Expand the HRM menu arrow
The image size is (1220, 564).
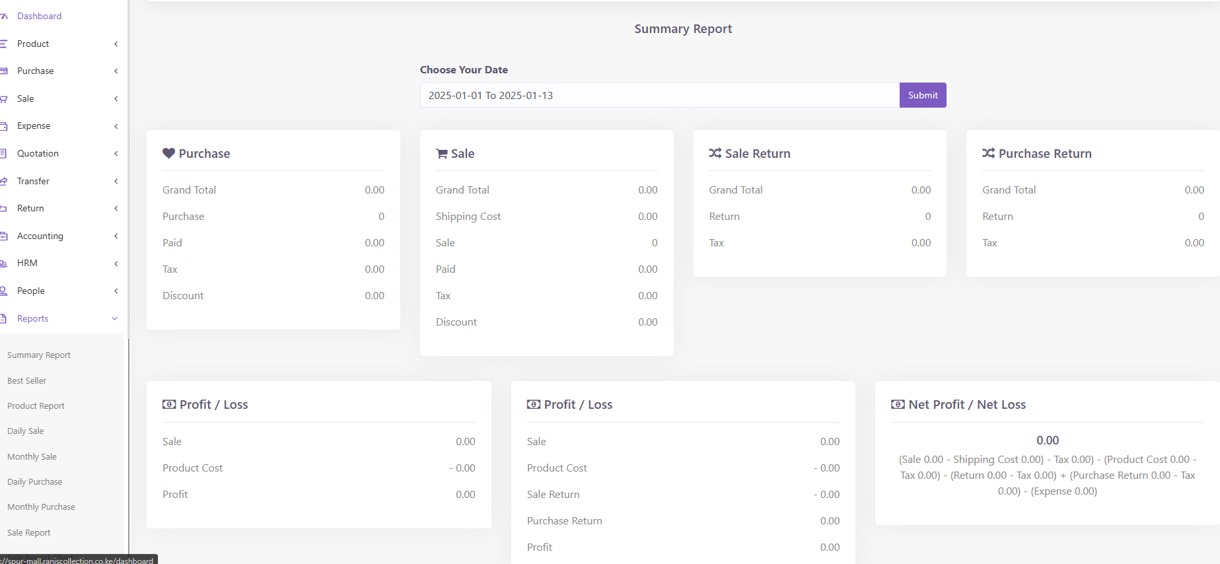point(116,264)
